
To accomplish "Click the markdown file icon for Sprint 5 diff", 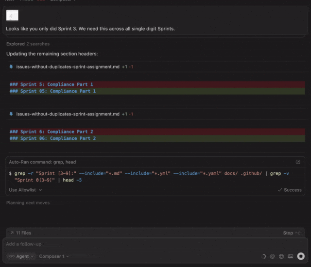I will tap(11, 67).
